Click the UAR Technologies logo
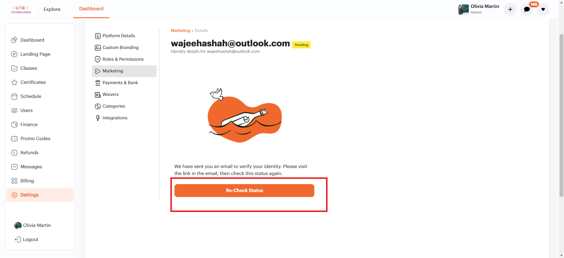The height and width of the screenshot is (258, 564). [x=21, y=9]
